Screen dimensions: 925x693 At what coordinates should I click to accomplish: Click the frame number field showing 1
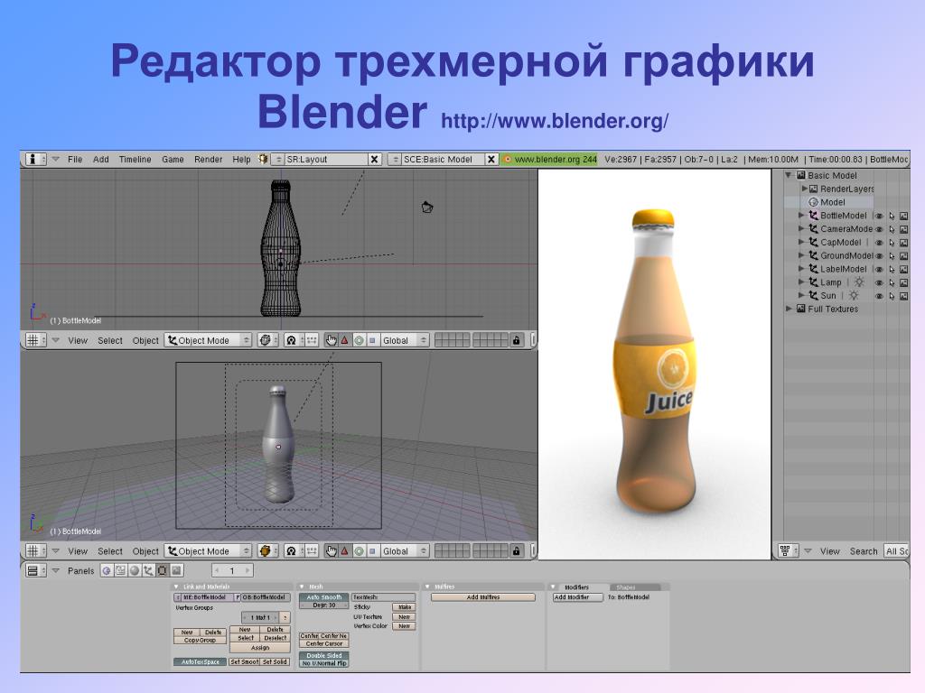click(x=232, y=570)
